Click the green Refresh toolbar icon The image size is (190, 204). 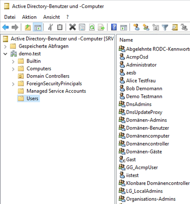pyautogui.click(x=92, y=27)
